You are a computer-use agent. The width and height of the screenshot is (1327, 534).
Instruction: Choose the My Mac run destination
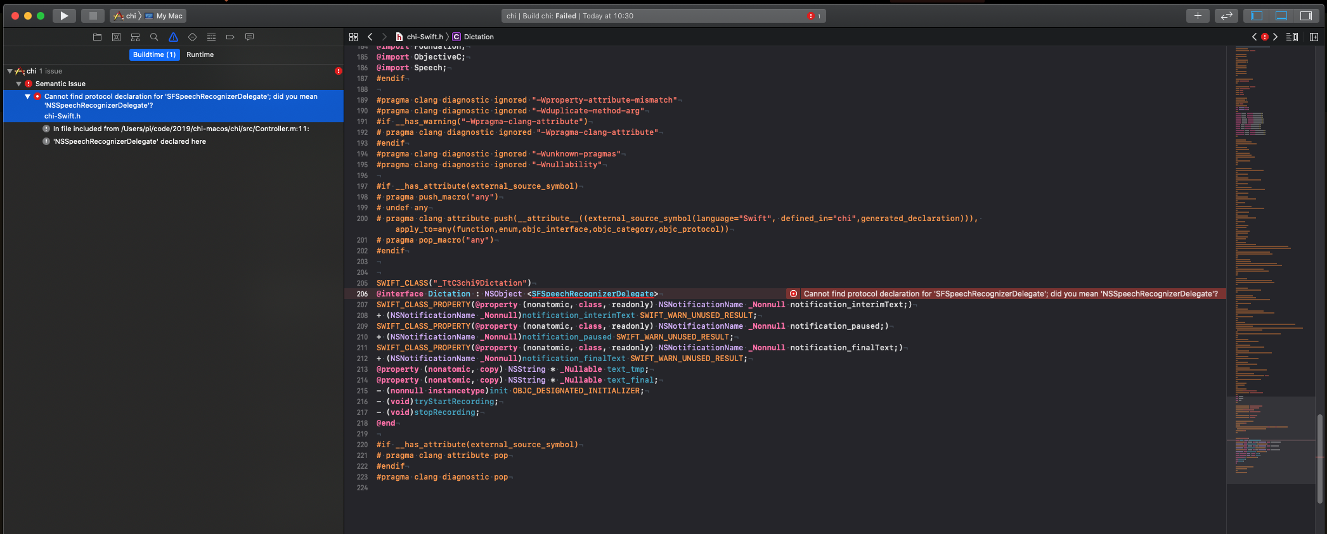click(164, 16)
